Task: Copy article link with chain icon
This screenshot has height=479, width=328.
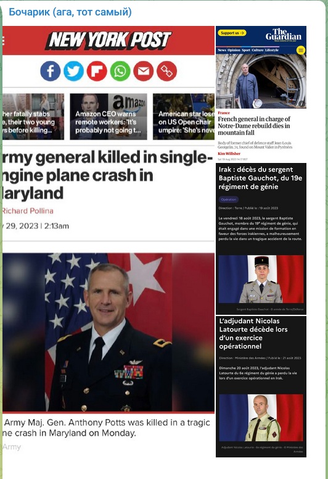Action: pos(166,71)
